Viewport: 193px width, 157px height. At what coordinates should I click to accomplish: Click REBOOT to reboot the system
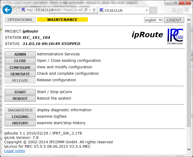tap(20, 99)
